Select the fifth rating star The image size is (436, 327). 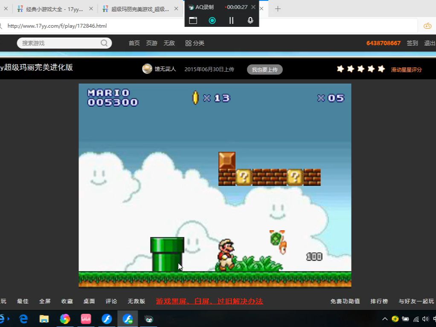click(381, 69)
